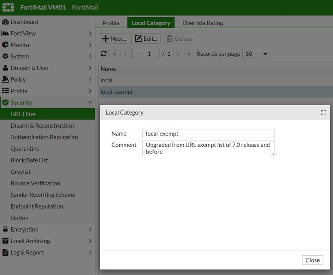The height and width of the screenshot is (275, 333).
Task: Click the refresh records icon
Action: [103, 54]
